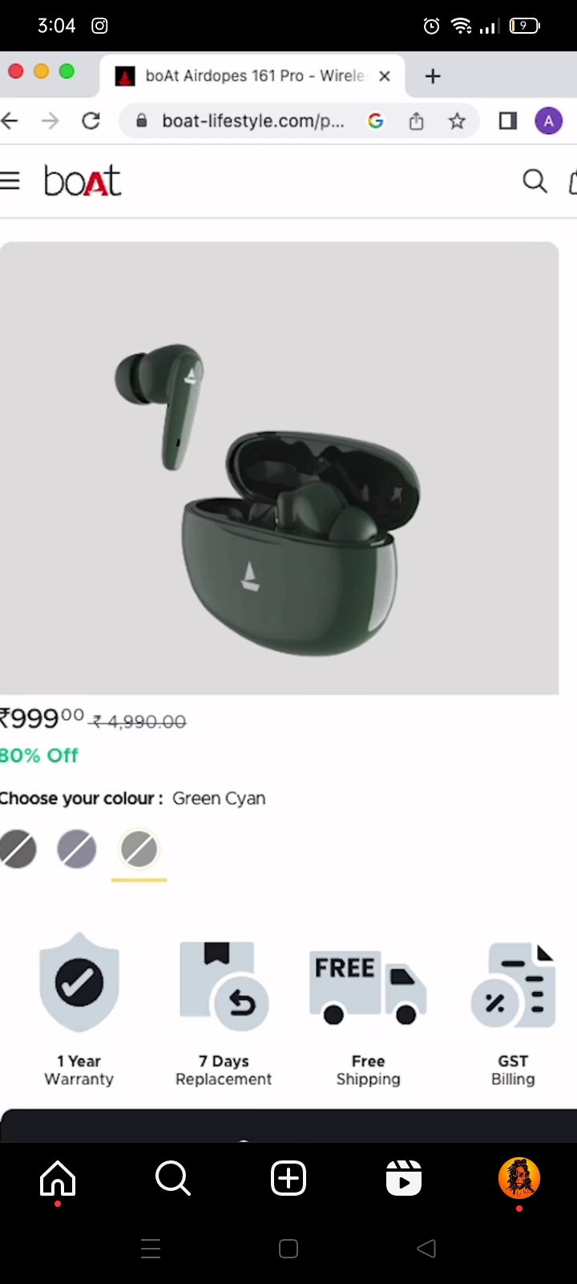Tap the boAt site search icon
The width and height of the screenshot is (577, 1284).
click(535, 181)
